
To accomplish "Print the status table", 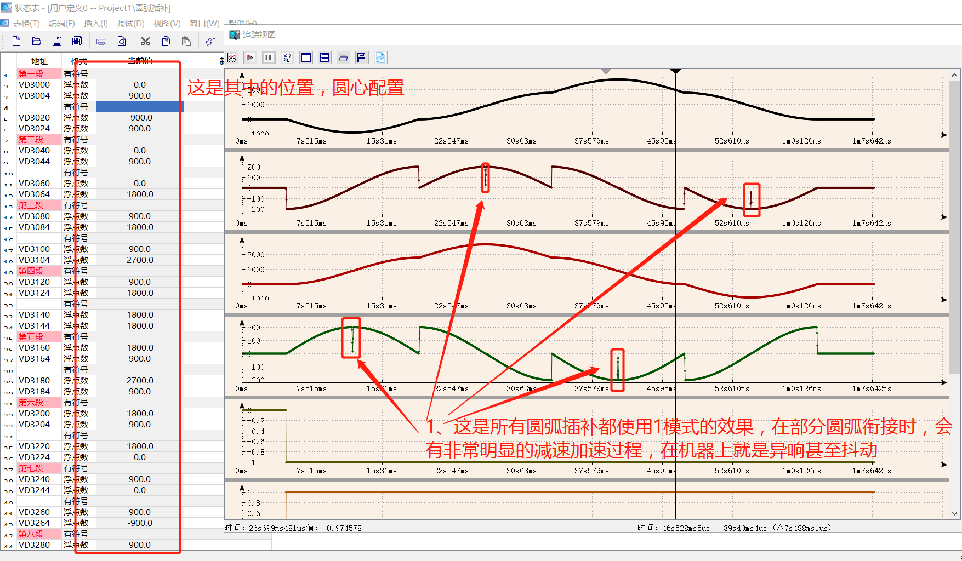I will pos(101,41).
